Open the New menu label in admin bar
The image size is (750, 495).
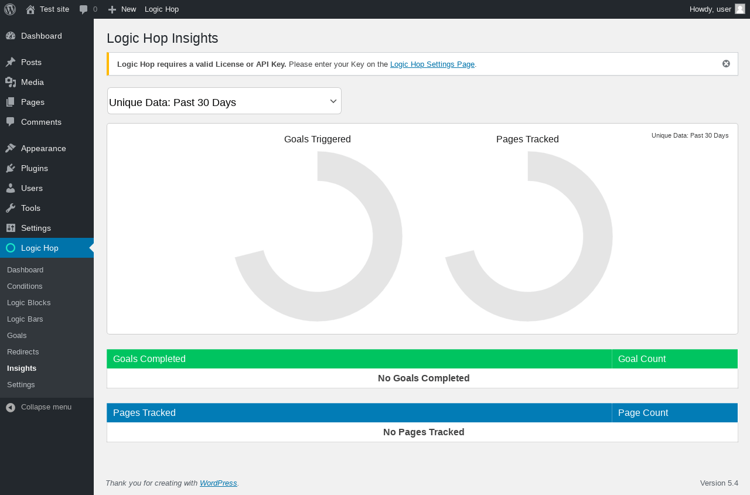coord(128,9)
